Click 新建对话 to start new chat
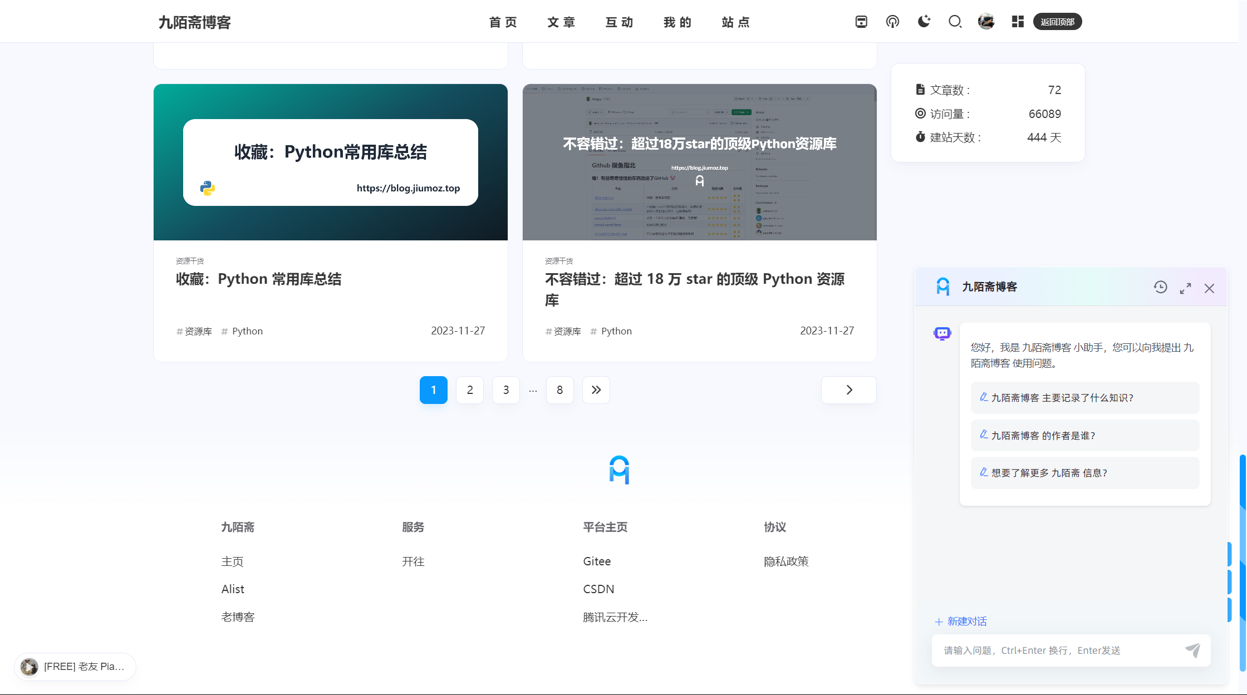This screenshot has height=695, width=1247. pyautogui.click(x=961, y=622)
